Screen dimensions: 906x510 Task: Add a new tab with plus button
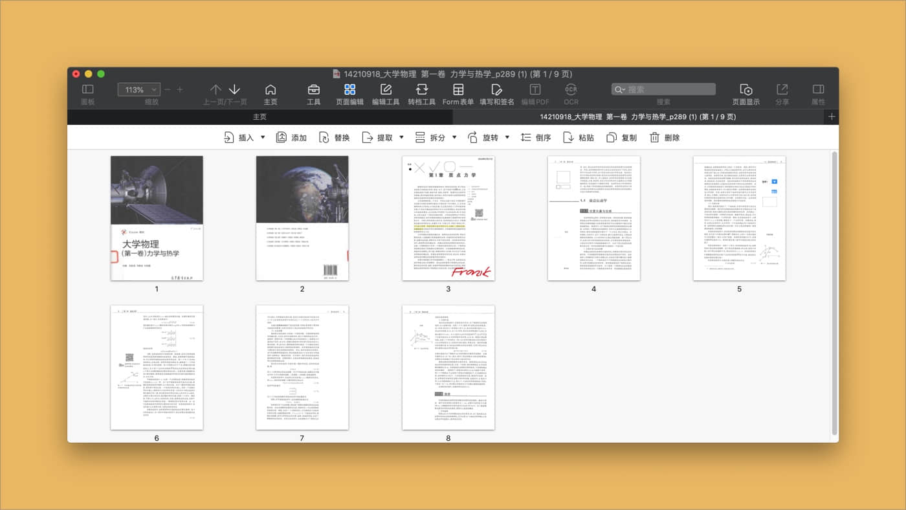(x=832, y=117)
